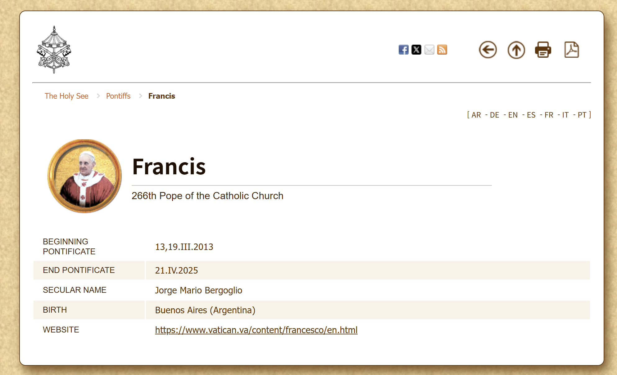Switch language to DE
Viewport: 617px width, 375px height.
point(494,115)
